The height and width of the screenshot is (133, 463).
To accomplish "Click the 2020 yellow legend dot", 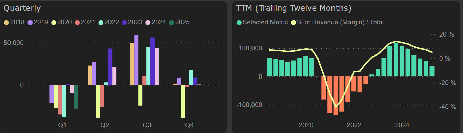I will click(54, 23).
